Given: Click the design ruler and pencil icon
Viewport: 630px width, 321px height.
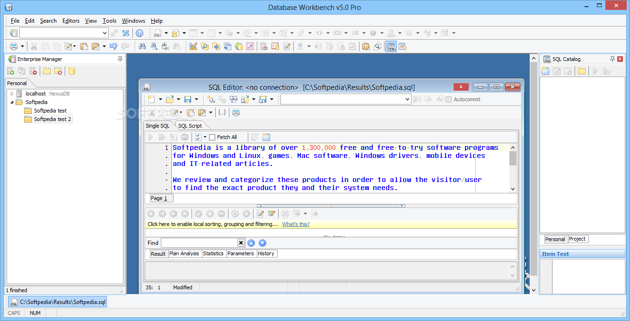Looking at the screenshot, I should click(193, 46).
